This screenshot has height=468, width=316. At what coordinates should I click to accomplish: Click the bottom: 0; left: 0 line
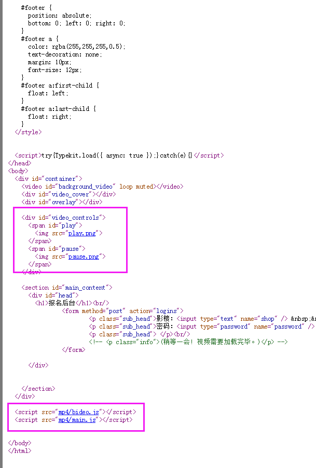click(x=77, y=23)
